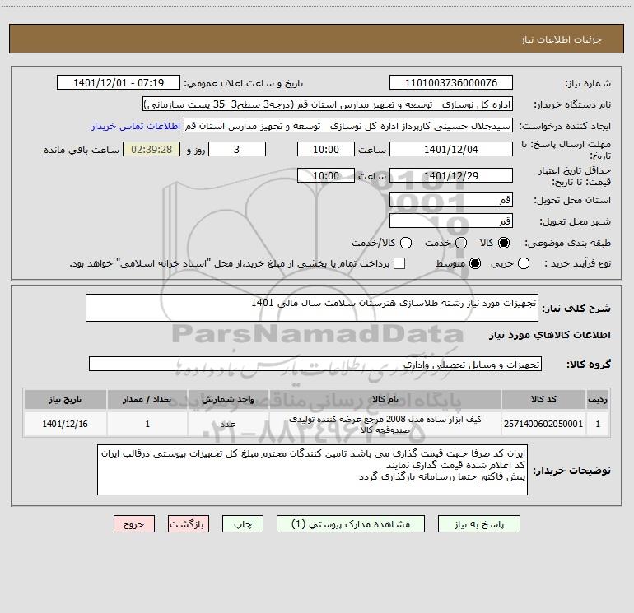
Task: Click the ردیف column header
Action: pyautogui.click(x=598, y=399)
